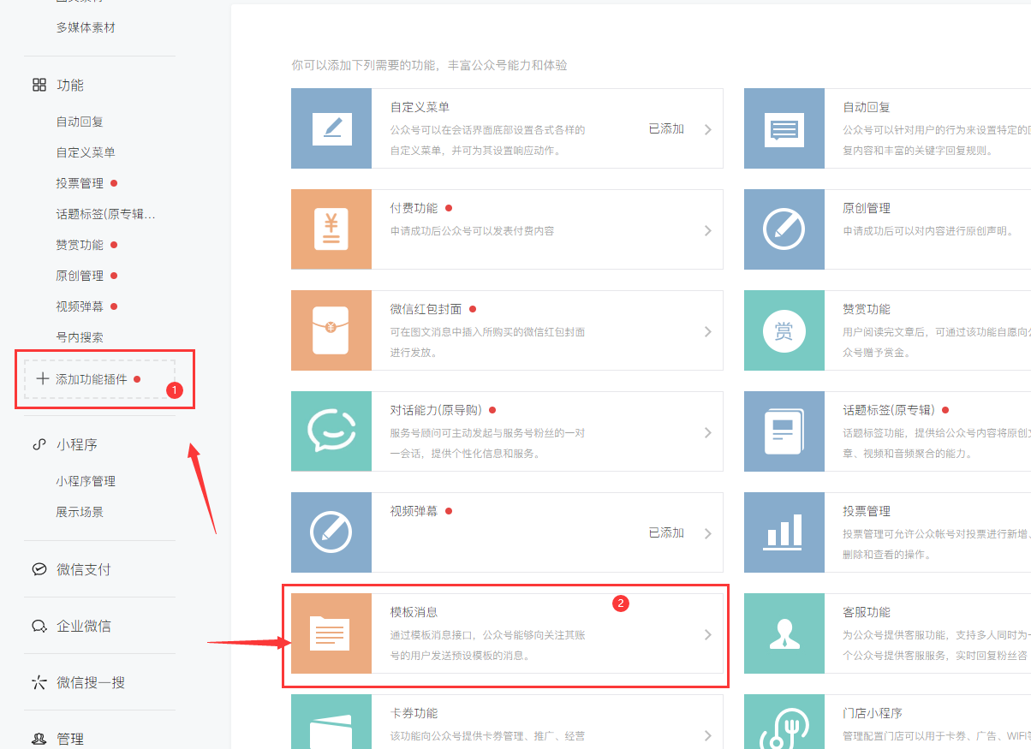The height and width of the screenshot is (749, 1031).
Task: Click the 管理 people icon in sidebar
Action: click(39, 739)
